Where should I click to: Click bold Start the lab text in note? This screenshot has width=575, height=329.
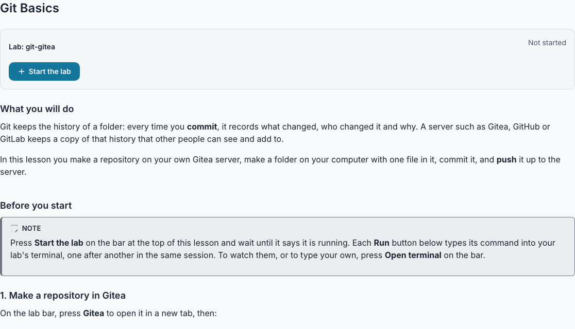[59, 243]
